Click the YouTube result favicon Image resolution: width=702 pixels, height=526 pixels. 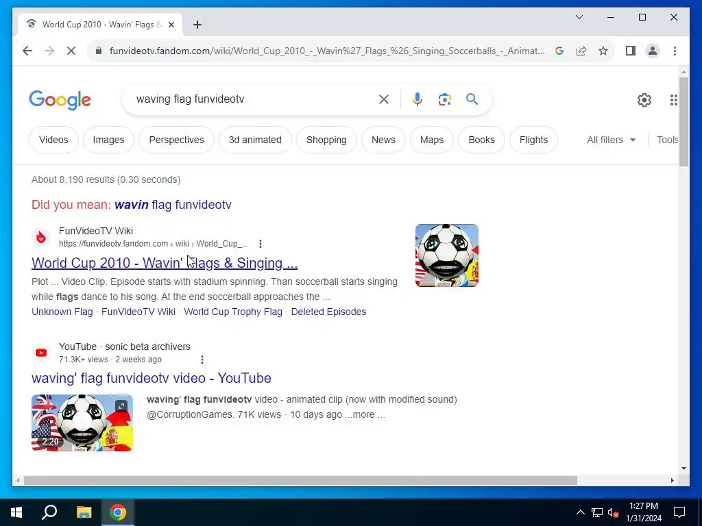(40, 353)
